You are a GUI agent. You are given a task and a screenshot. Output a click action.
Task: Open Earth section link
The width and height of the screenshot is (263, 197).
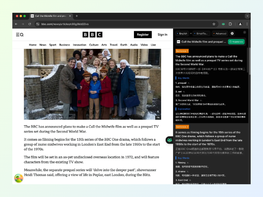point(124,45)
